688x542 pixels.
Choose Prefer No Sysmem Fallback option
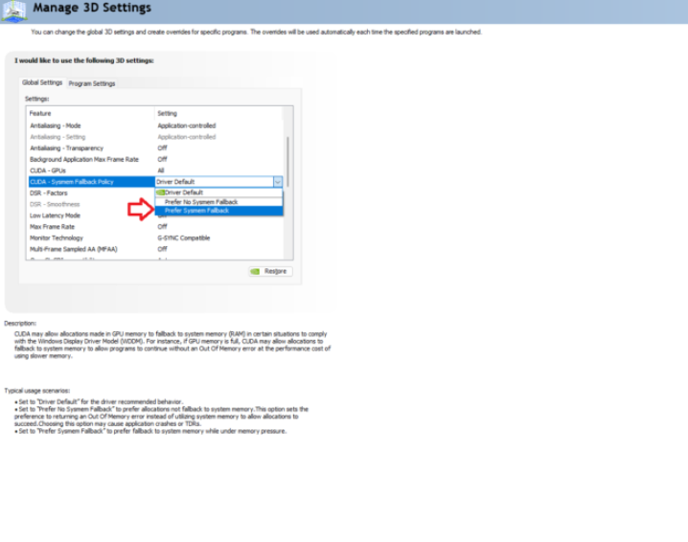pos(201,202)
